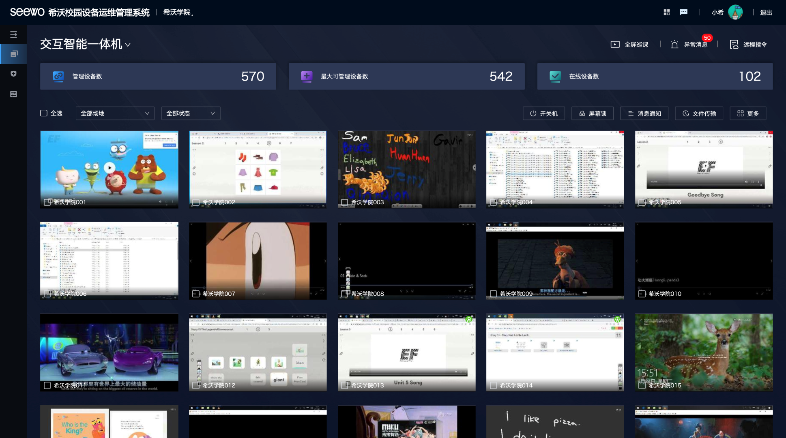Open the 'Who is the King?' thumbnail
The width and height of the screenshot is (786, 438).
pyautogui.click(x=109, y=421)
